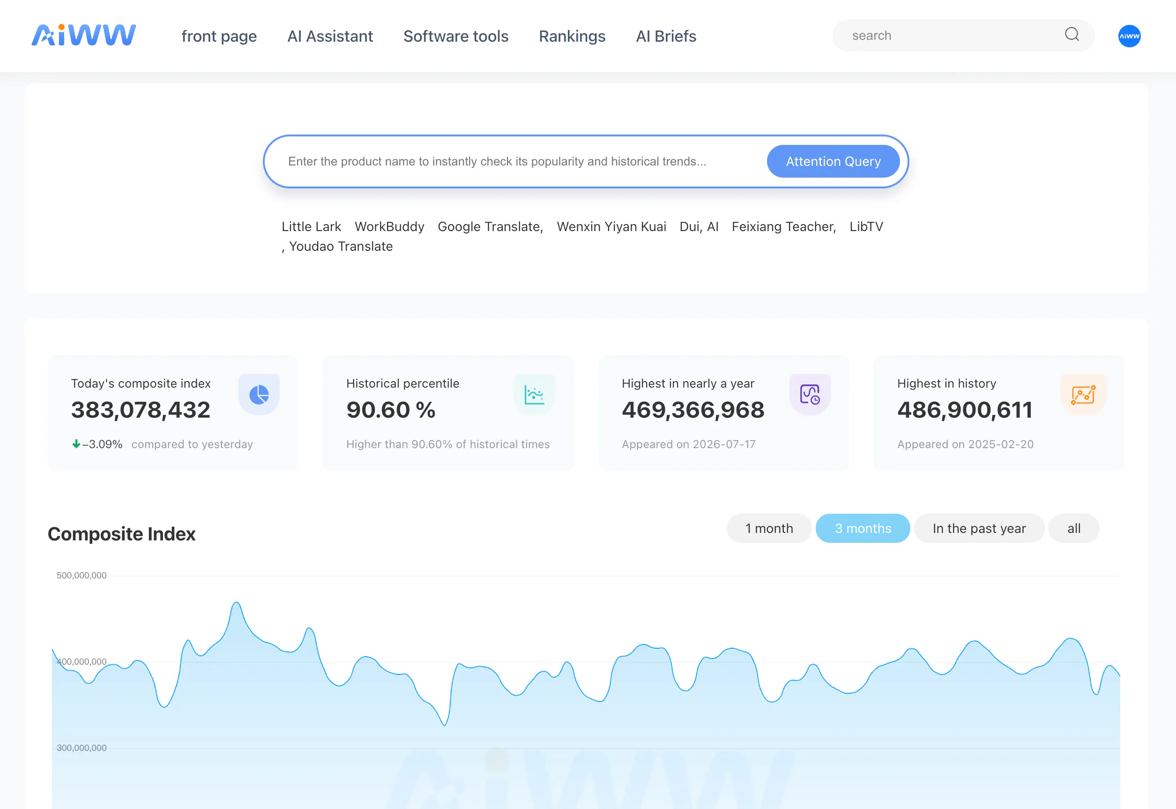Click the LibTV suggestion
Viewport: 1176px width, 809px height.
(x=866, y=226)
